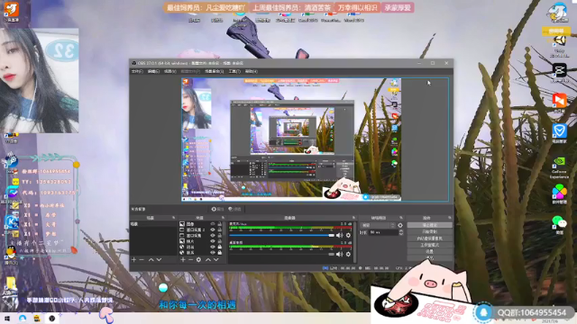This screenshot has height=324, width=577.
Task: Select the 窗口采集 2 source row
Action: [x=202, y=229]
